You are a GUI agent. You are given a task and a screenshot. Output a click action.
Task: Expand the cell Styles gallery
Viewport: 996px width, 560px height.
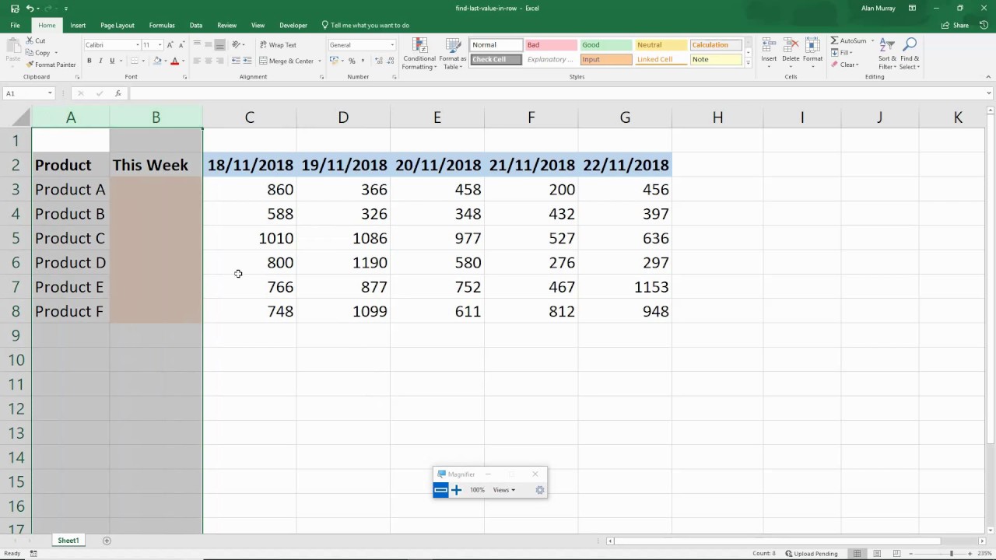[748, 62]
